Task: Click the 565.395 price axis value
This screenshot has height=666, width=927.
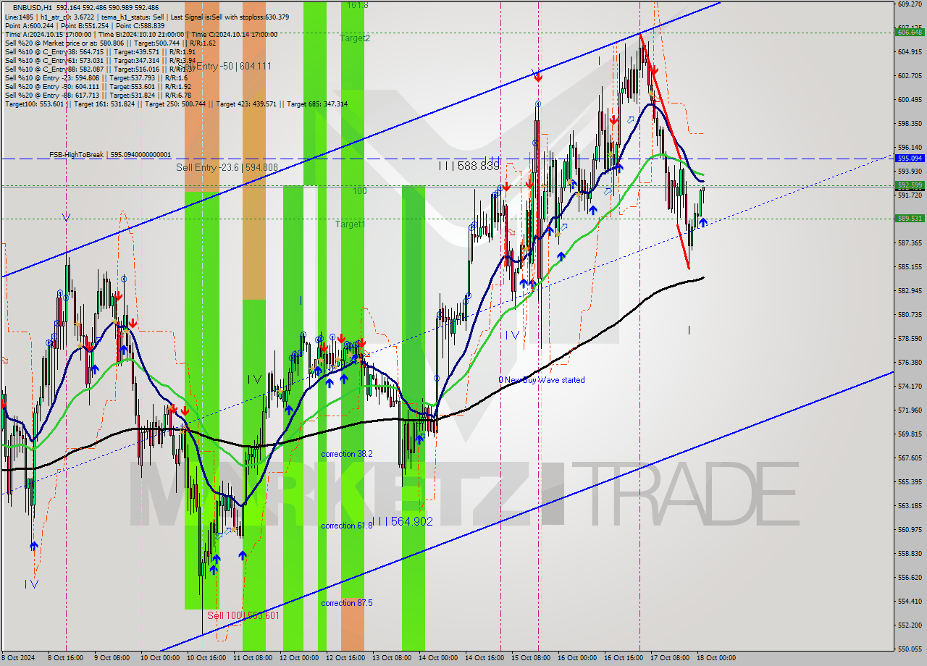Action: [909, 481]
